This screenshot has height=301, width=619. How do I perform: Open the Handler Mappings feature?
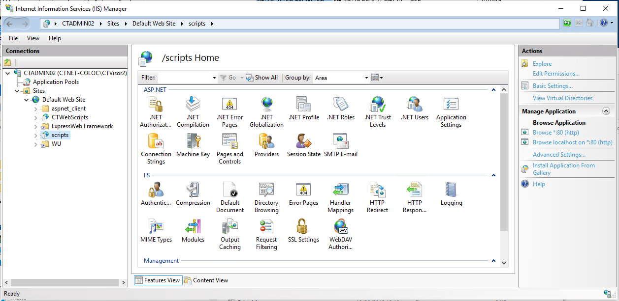tap(340, 194)
